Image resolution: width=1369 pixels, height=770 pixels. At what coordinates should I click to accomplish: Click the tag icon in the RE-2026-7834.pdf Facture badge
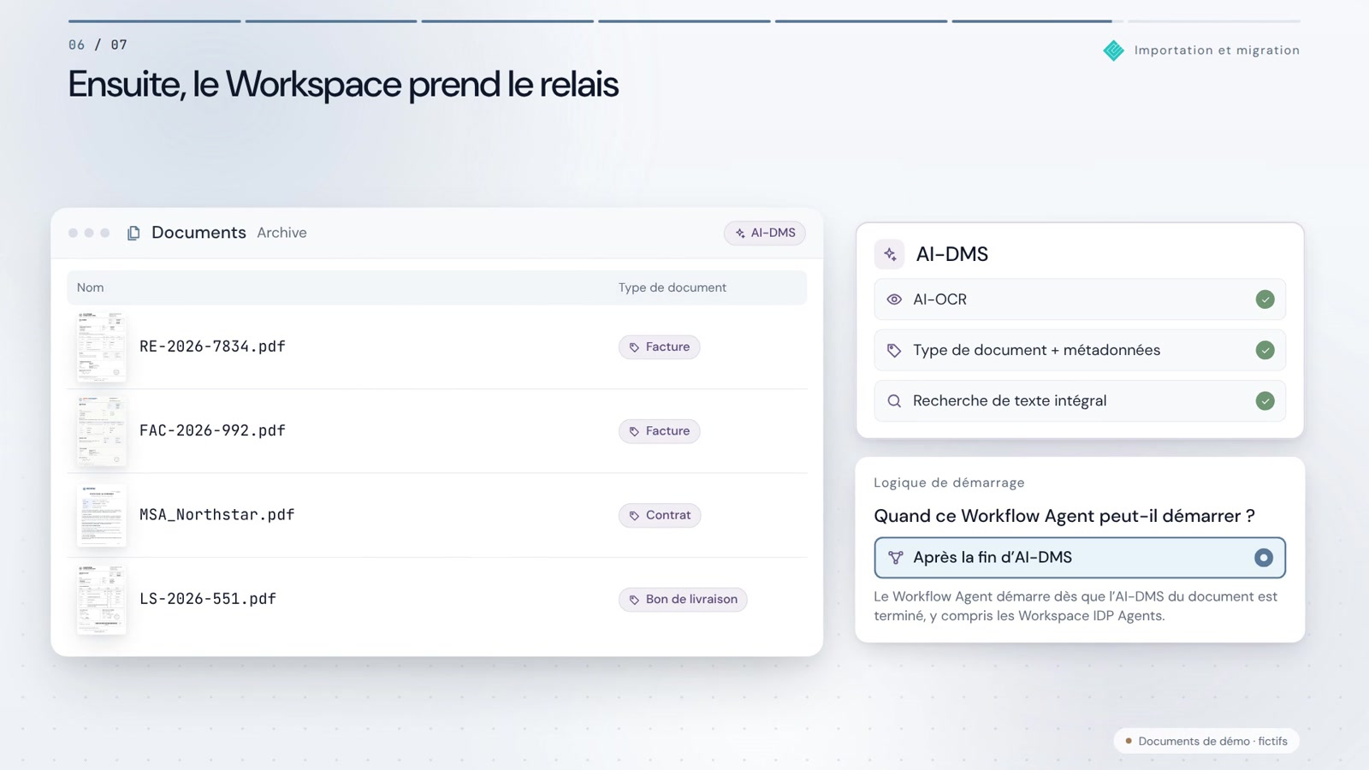coord(634,347)
